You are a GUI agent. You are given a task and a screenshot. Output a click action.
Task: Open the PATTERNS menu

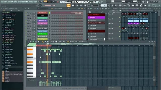14,2
